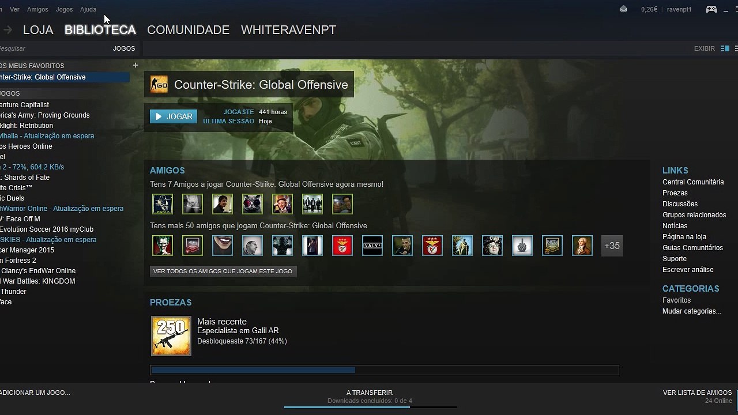The height and width of the screenshot is (415, 738).
Task: Open friend avatar with dark armored figure
Action: point(283,246)
